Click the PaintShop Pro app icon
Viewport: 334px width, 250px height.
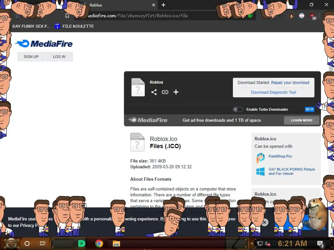261,158
